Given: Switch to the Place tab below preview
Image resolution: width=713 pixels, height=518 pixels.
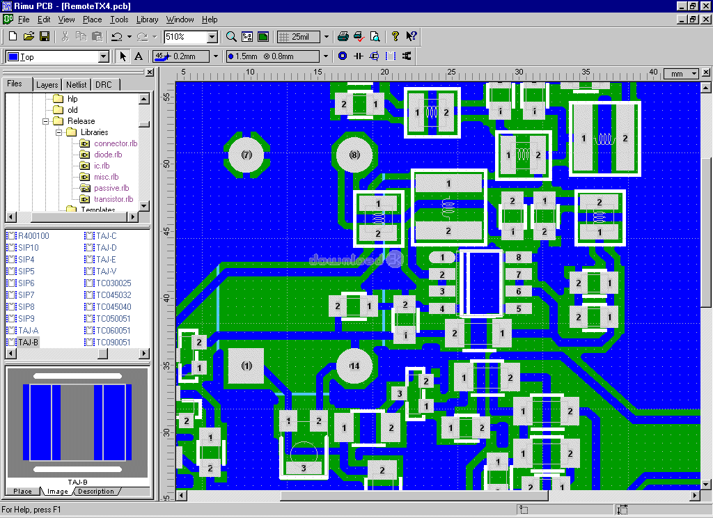Looking at the screenshot, I should coord(23,491).
